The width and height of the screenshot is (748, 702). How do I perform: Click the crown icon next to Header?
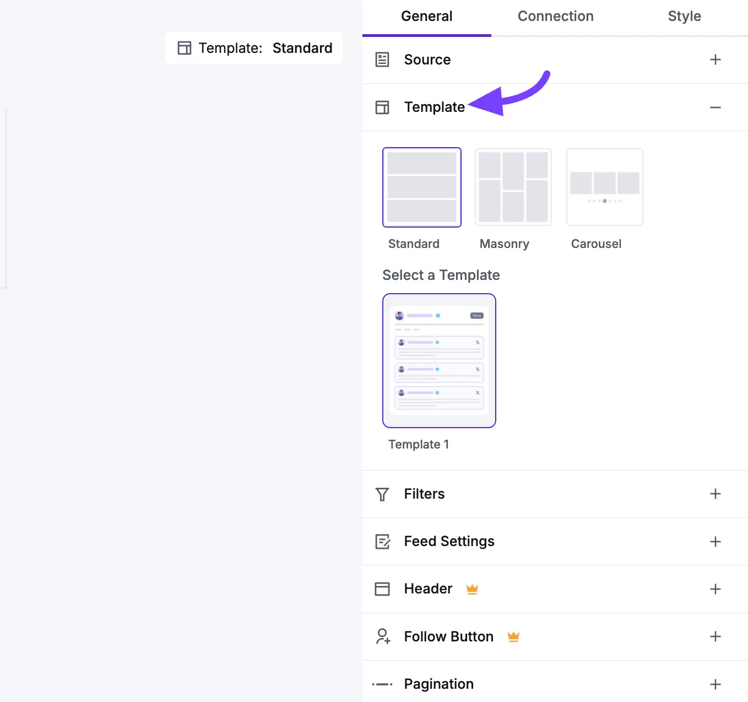tap(472, 589)
